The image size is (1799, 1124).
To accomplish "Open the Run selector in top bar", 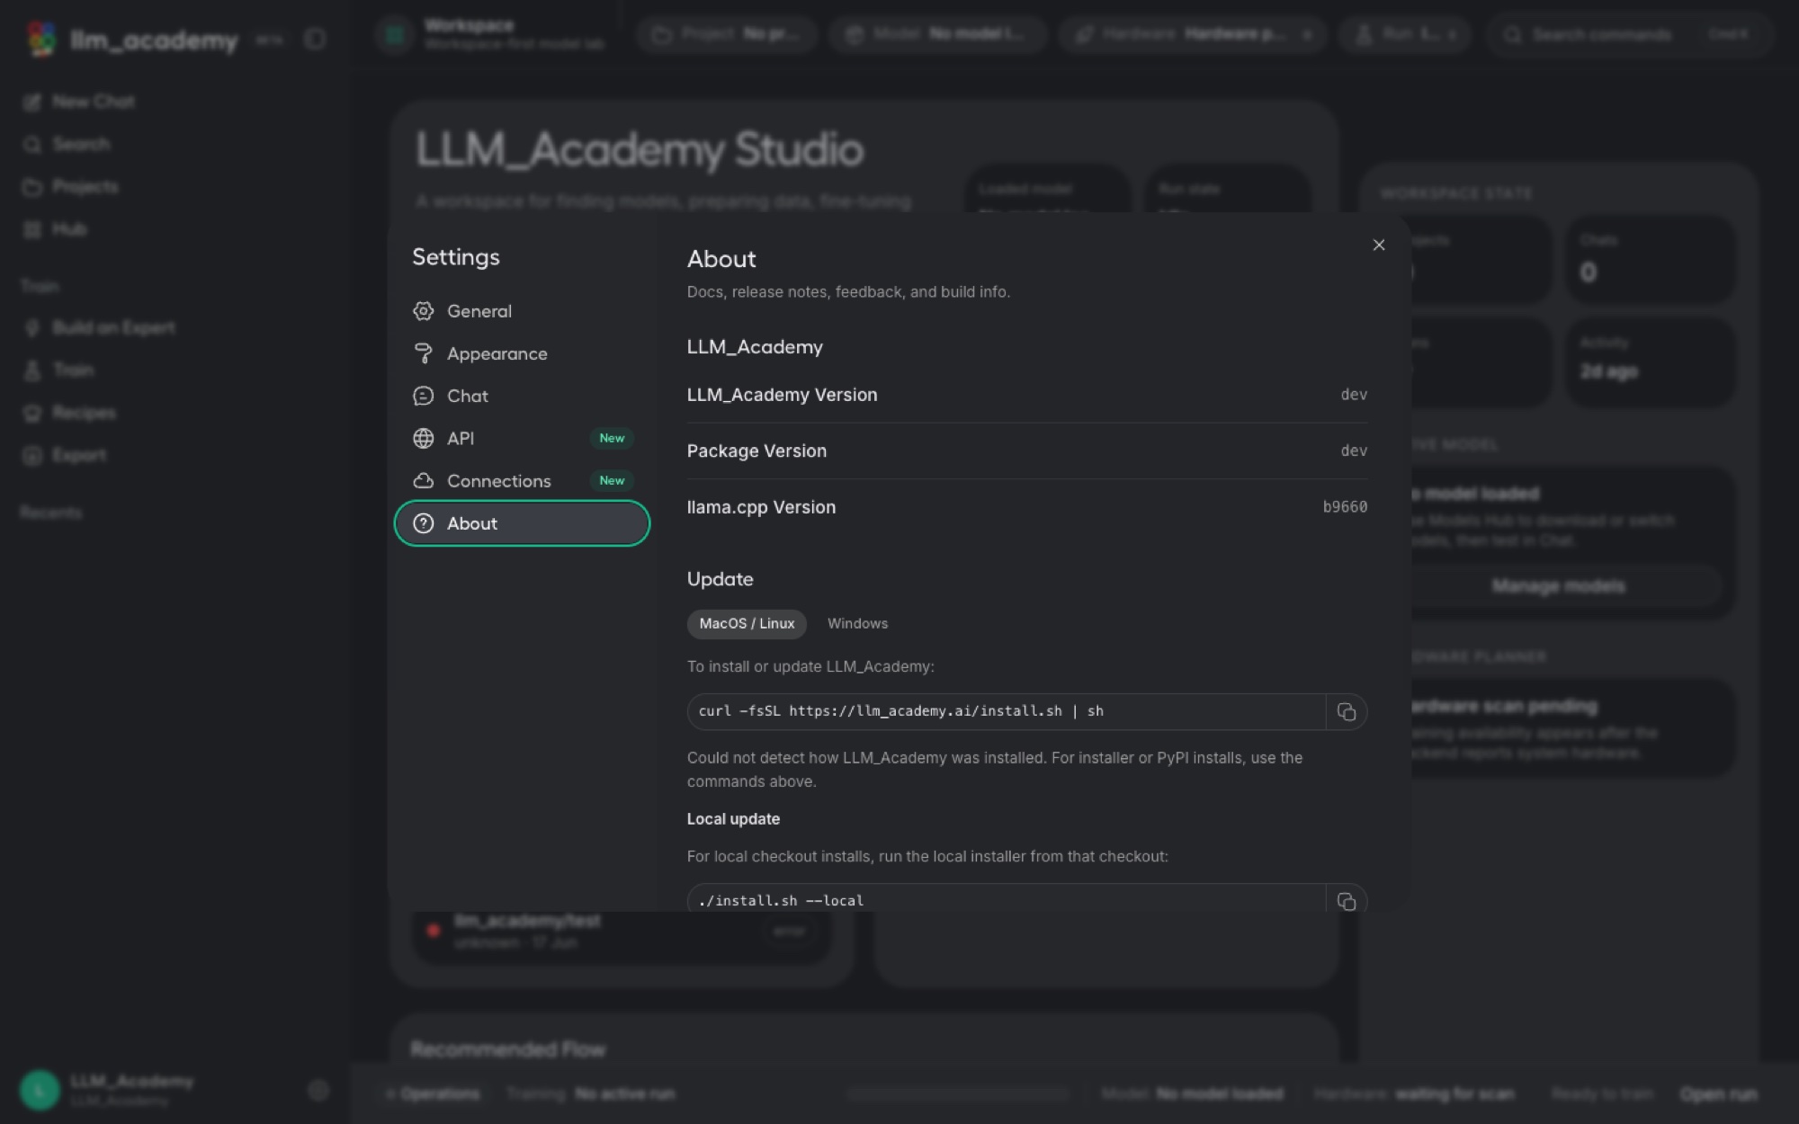I will tap(1405, 34).
